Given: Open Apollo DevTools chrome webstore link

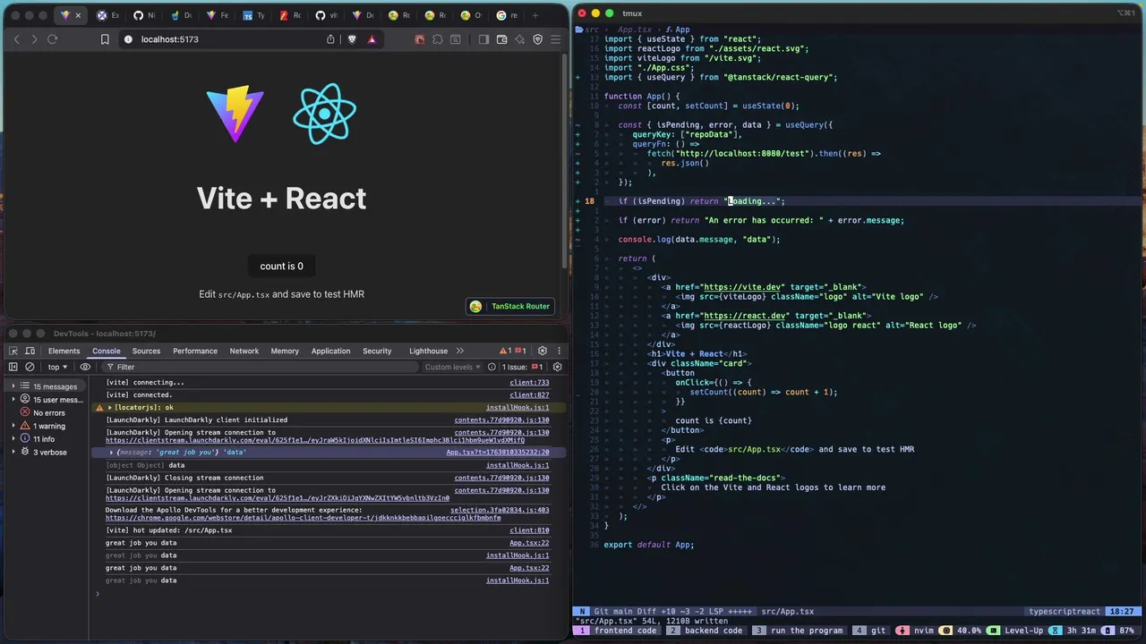Looking at the screenshot, I should 303,518.
